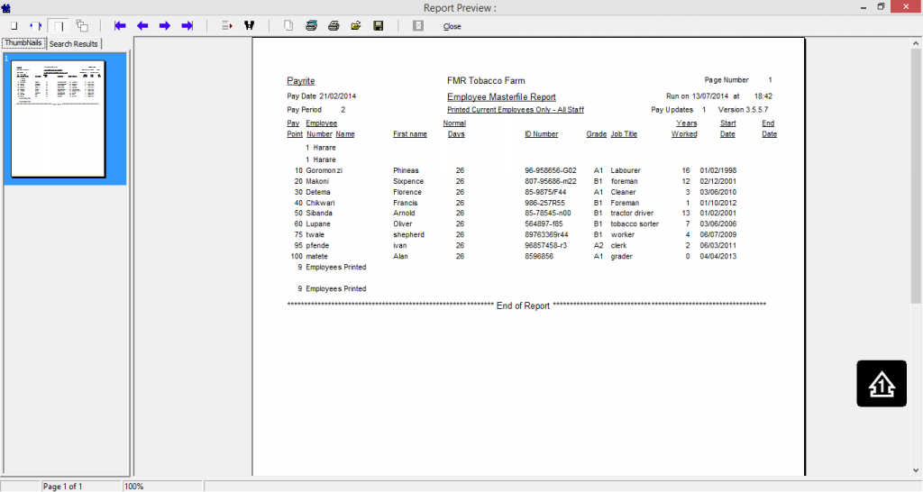Click the 'Job Title' column header
This screenshot has height=492, width=923.
[624, 134]
